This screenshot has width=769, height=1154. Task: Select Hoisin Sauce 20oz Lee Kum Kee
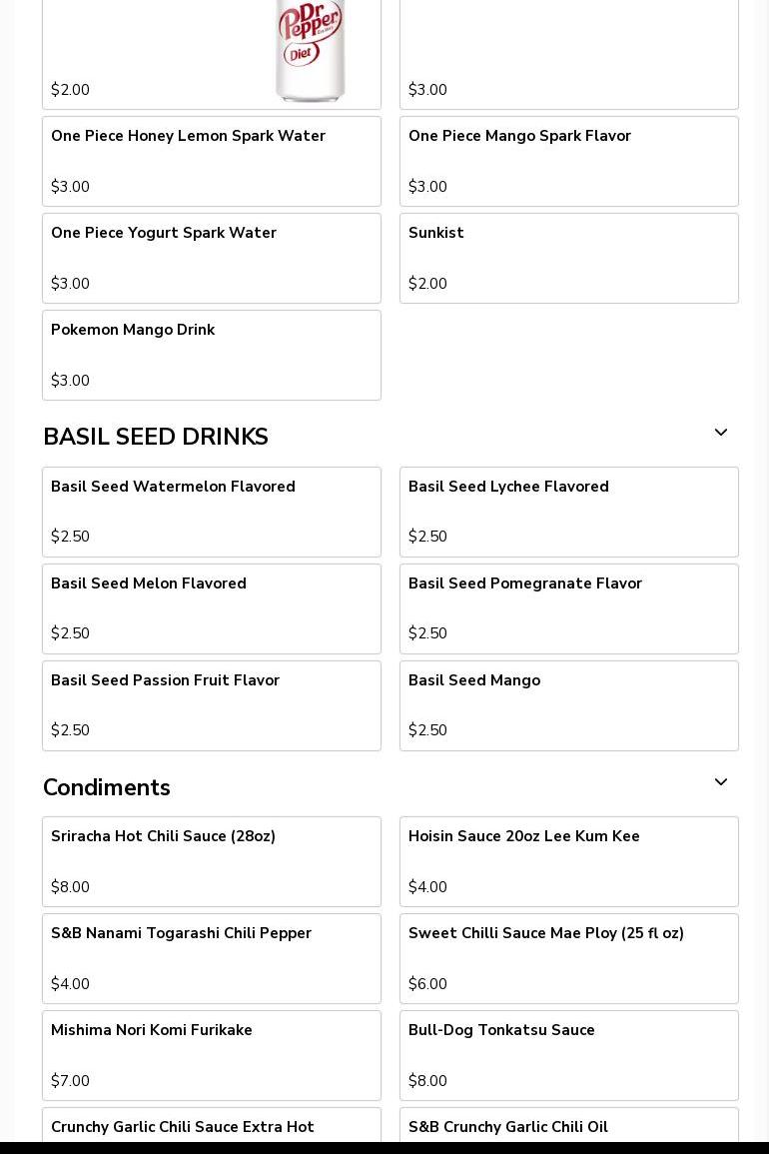tap(569, 862)
